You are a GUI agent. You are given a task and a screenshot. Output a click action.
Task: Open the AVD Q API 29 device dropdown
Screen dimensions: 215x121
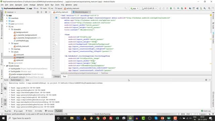pos(149,8)
